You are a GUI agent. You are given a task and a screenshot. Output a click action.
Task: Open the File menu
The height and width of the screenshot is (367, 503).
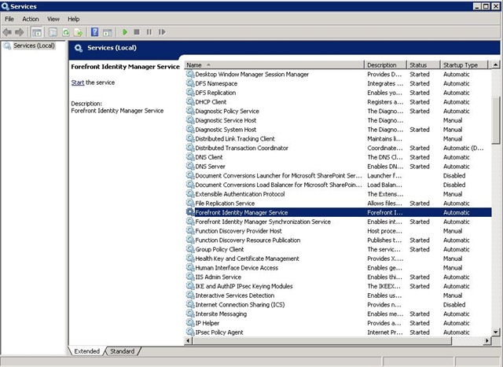[x=9, y=19]
